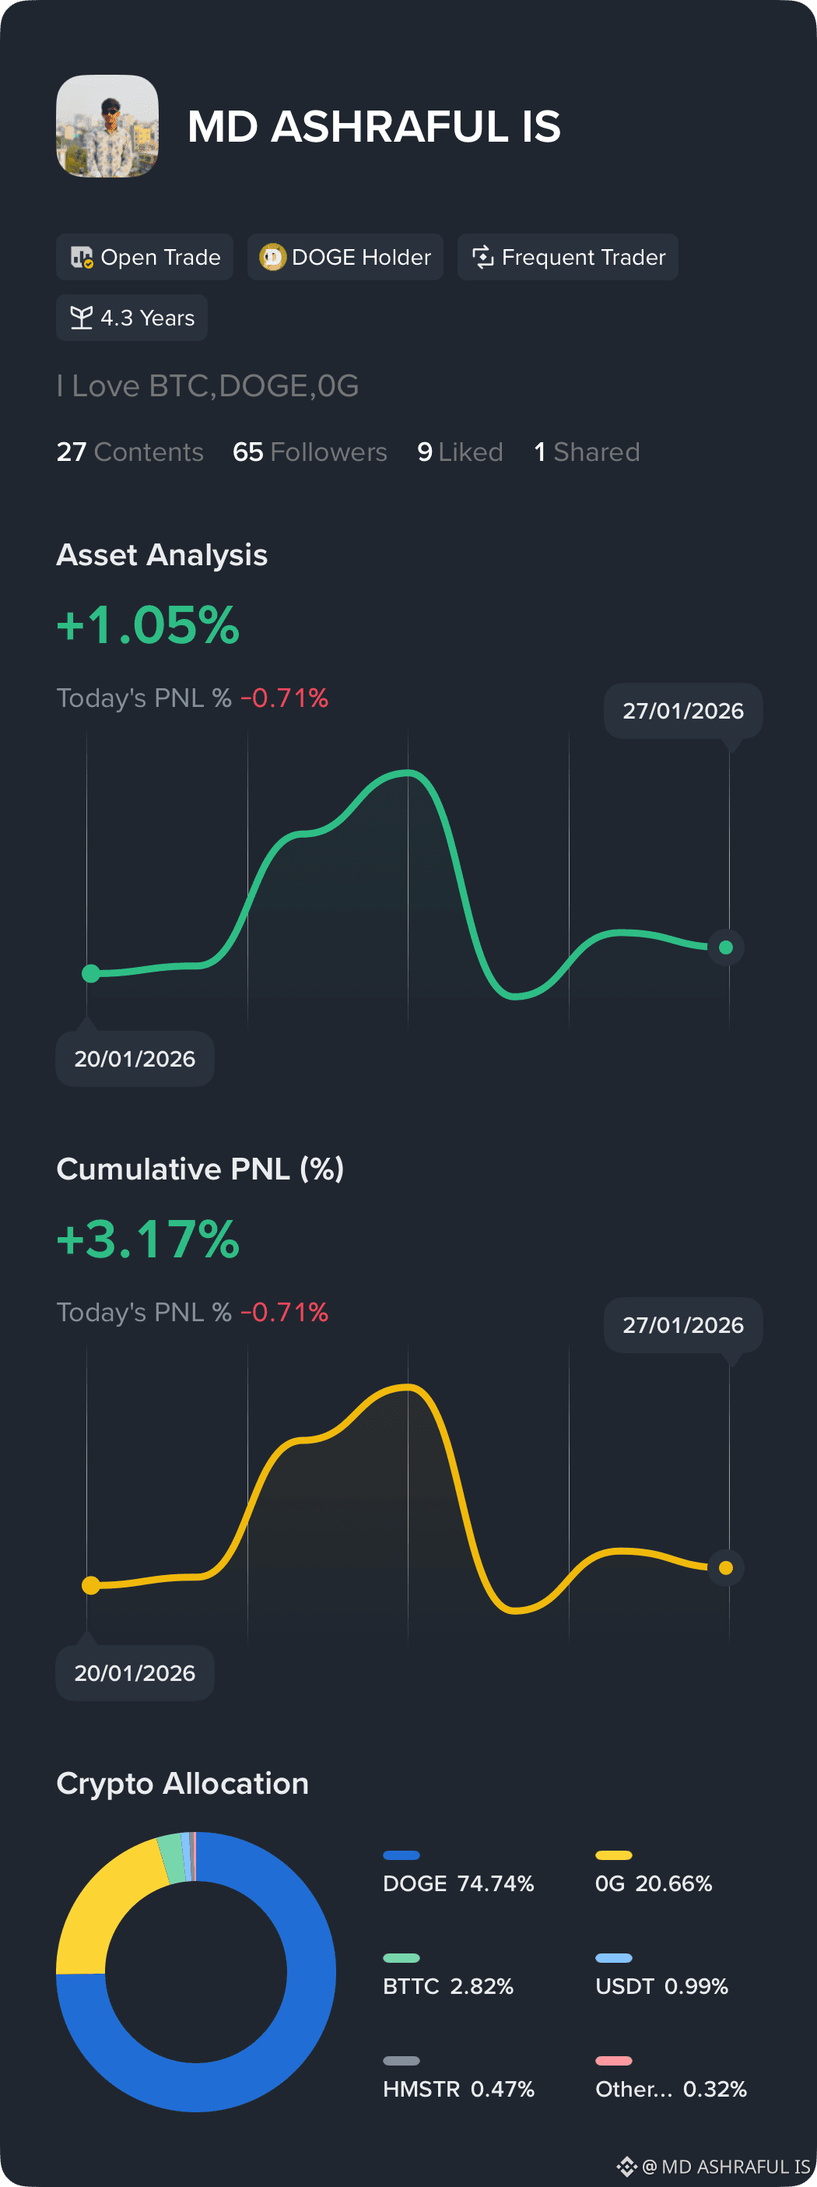This screenshot has height=2187, width=817.
Task: Click the 27/01/2026 label above Asset Analysis chart
Action: pos(683,711)
